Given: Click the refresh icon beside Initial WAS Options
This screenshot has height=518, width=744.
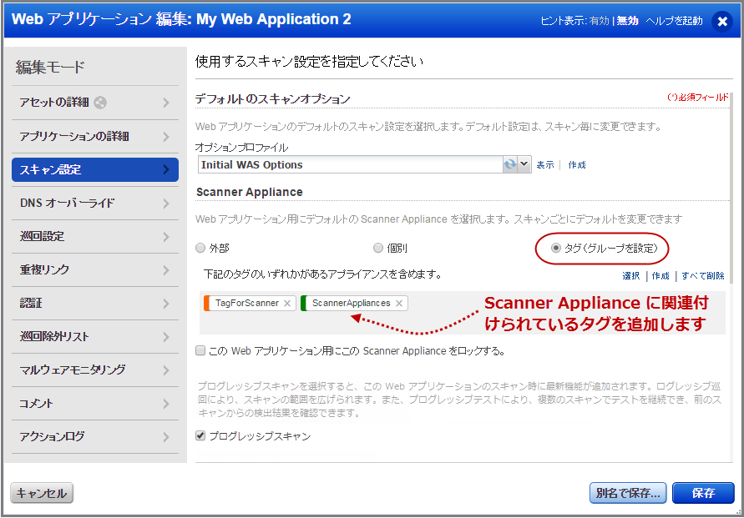Looking at the screenshot, I should pyautogui.click(x=511, y=165).
